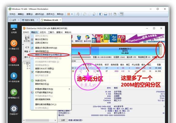Viewport: 176px width, 123px height.
Task: Open DiskGenius 帮助(H) menu
Action: point(68,32)
